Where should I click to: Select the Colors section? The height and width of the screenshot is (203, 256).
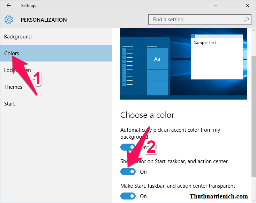point(56,53)
